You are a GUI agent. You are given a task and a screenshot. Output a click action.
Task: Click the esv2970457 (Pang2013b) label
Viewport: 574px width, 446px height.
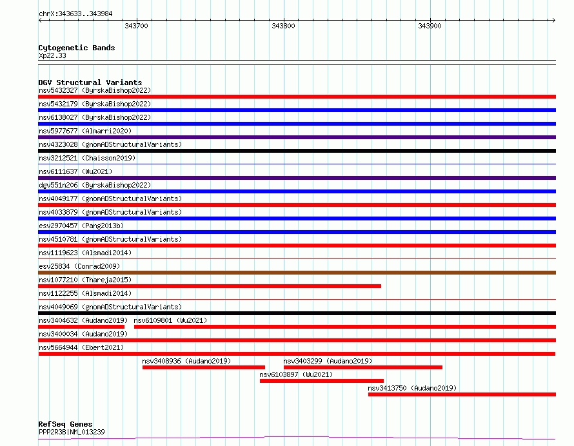[81, 226]
